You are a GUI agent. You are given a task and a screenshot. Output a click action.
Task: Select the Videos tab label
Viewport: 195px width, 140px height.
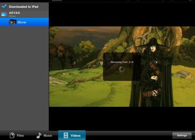pos(76,136)
